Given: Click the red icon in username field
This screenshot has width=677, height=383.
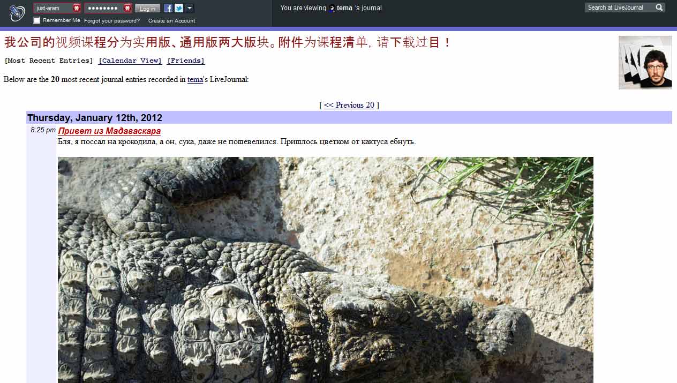Looking at the screenshot, I should (77, 8).
